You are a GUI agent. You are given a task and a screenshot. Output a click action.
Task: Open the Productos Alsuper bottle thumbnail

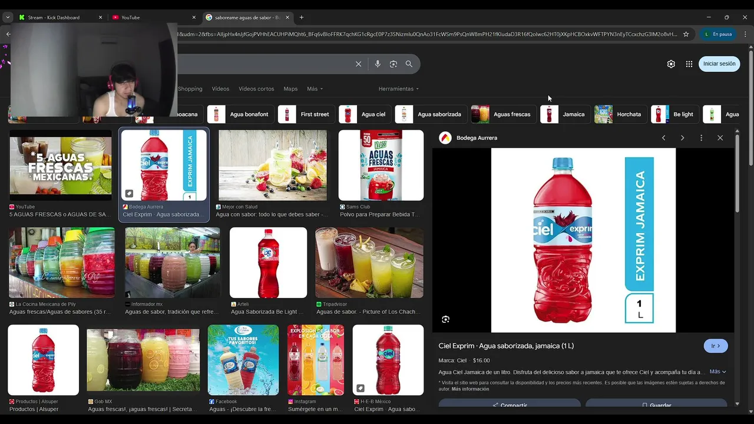pos(43,360)
